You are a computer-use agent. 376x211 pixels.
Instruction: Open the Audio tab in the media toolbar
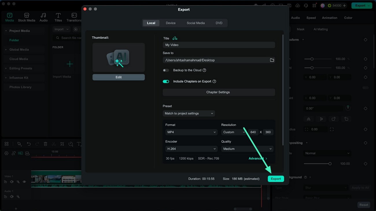point(43,17)
